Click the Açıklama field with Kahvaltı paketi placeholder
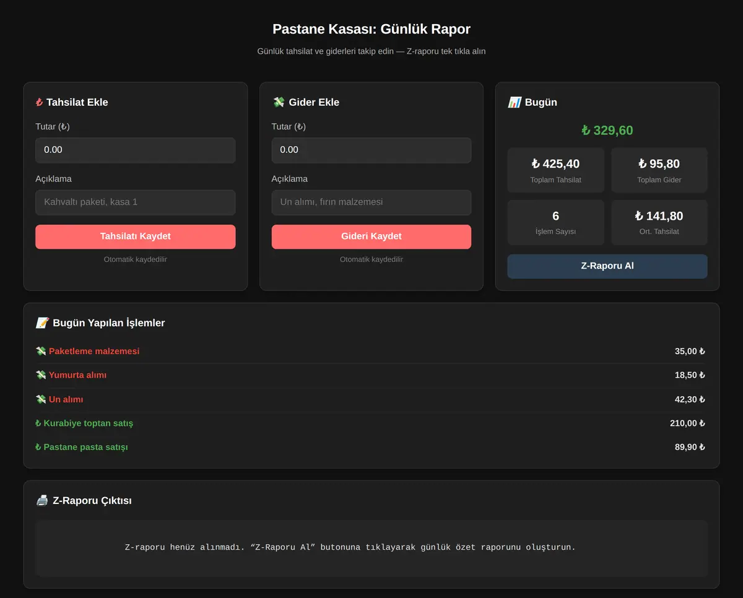This screenshot has width=743, height=598. click(x=136, y=202)
